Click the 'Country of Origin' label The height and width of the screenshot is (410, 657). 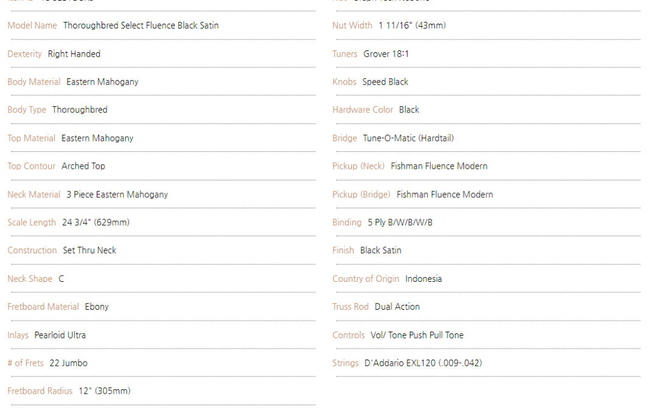[x=366, y=279]
